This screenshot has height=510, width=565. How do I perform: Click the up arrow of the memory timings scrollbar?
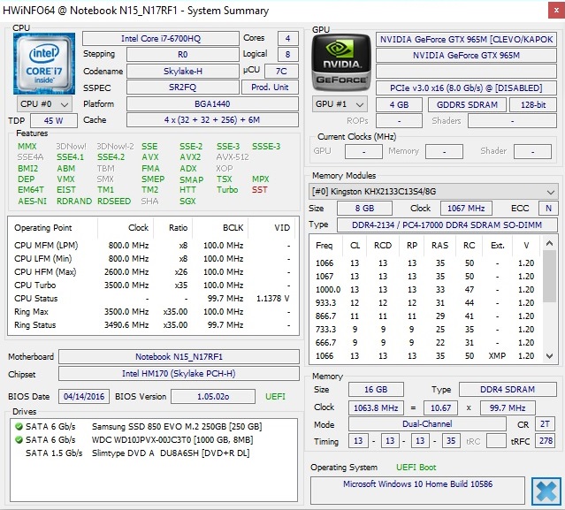[549, 243]
